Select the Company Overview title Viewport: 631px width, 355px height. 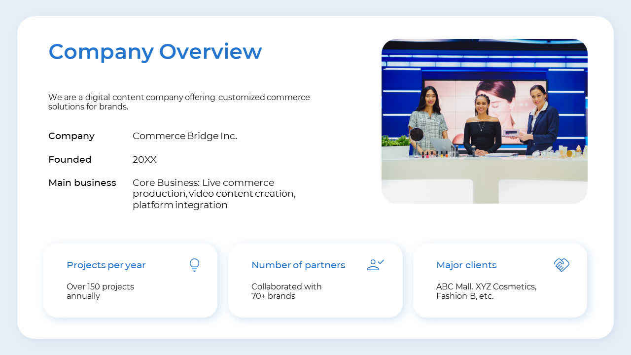(x=155, y=52)
